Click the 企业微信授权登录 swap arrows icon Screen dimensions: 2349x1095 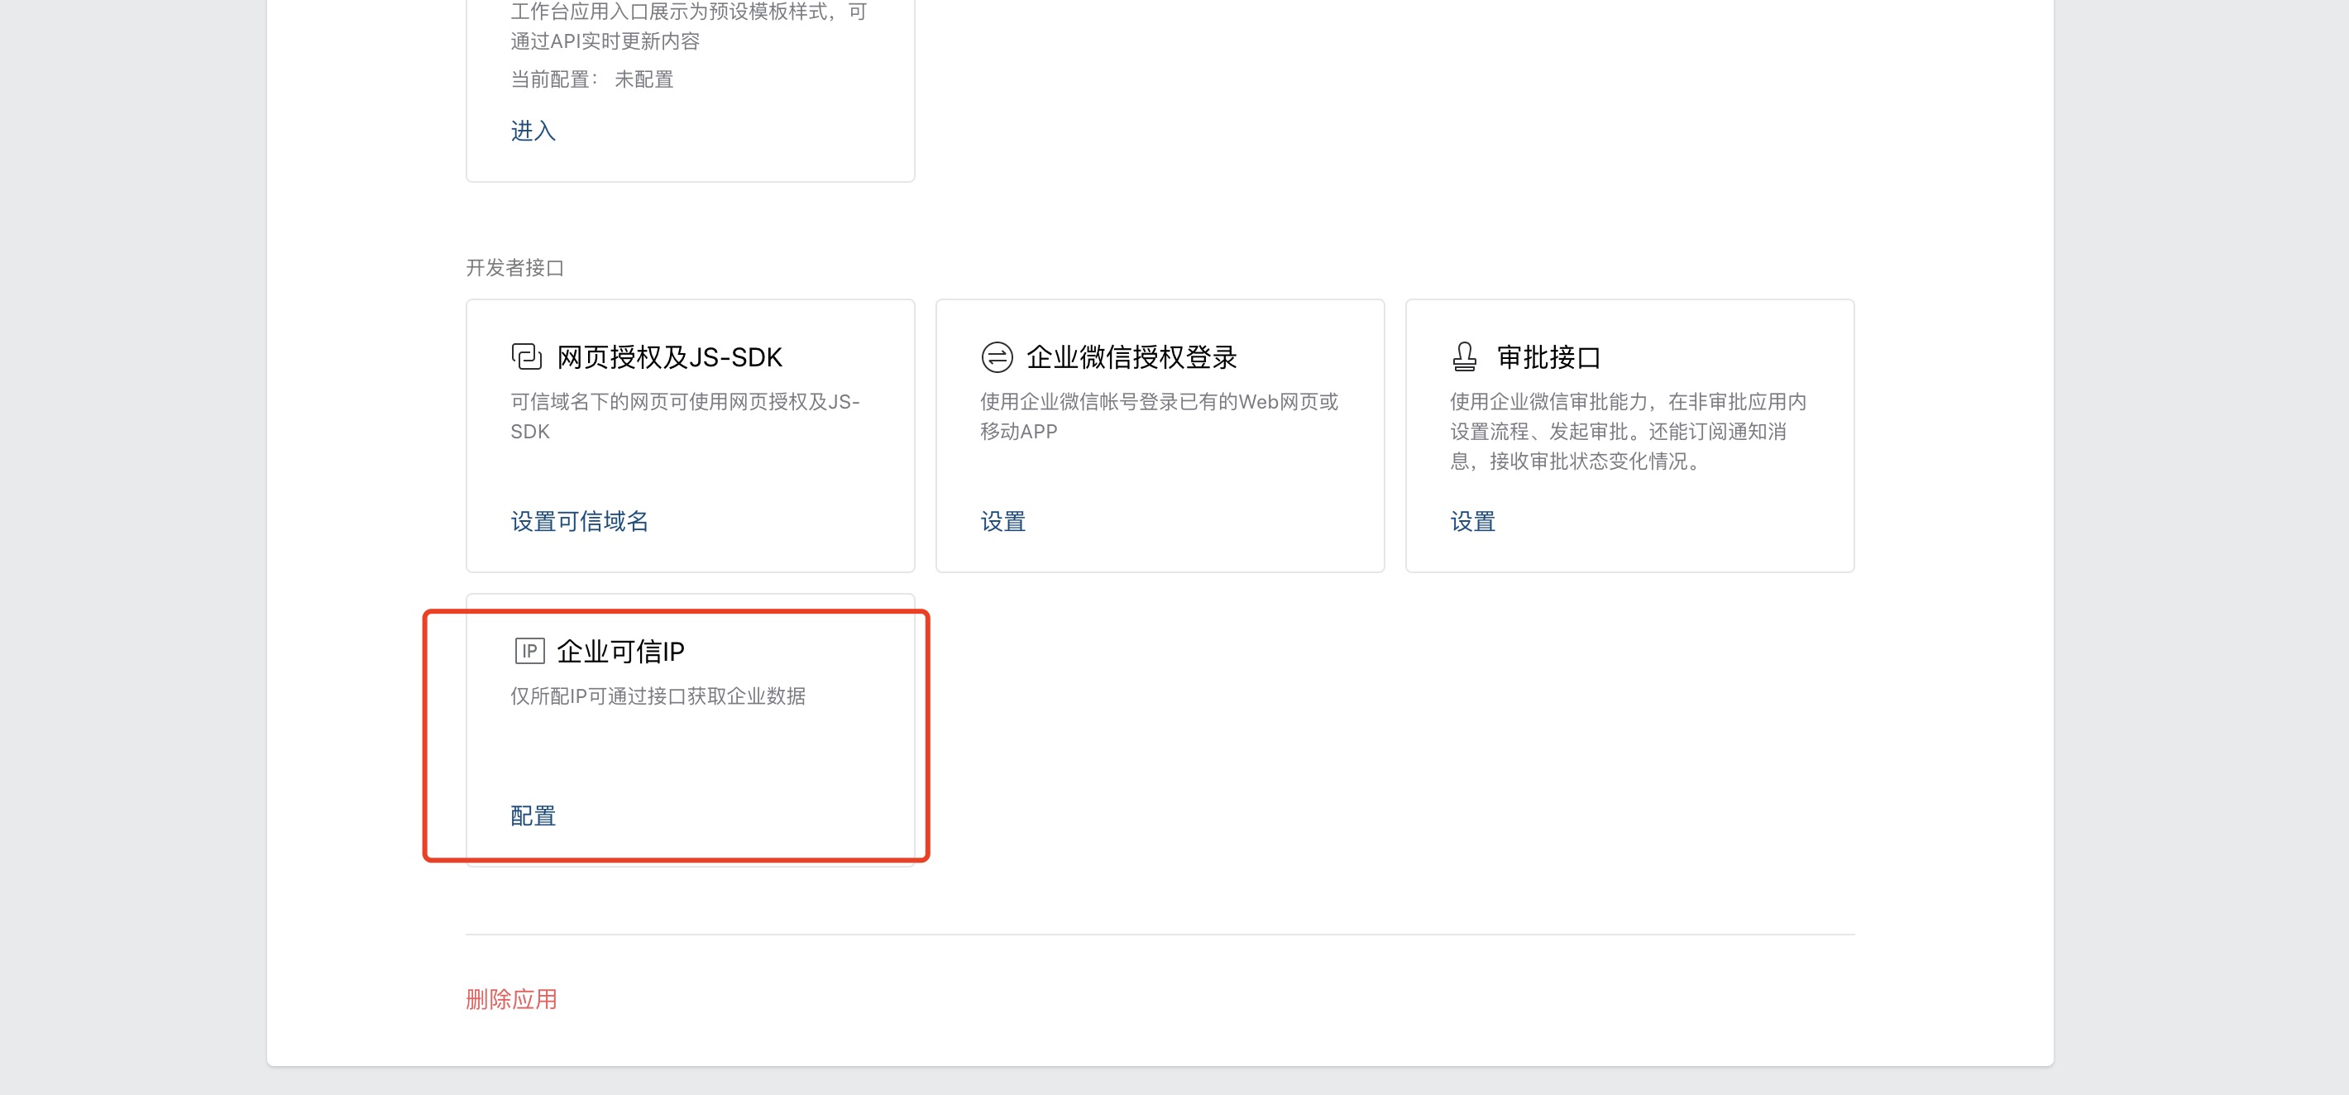point(996,356)
